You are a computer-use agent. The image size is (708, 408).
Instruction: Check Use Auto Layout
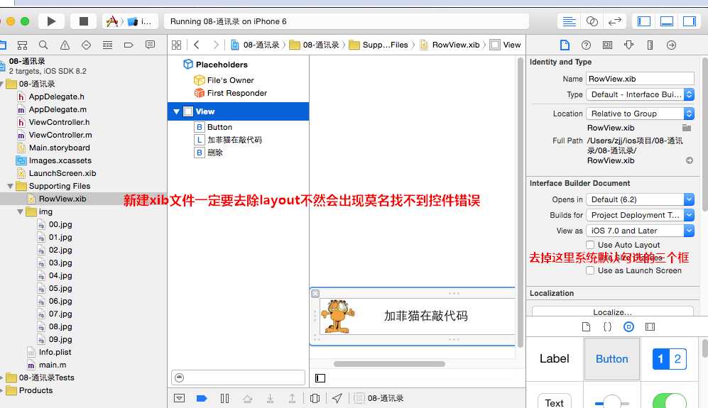tap(590, 245)
